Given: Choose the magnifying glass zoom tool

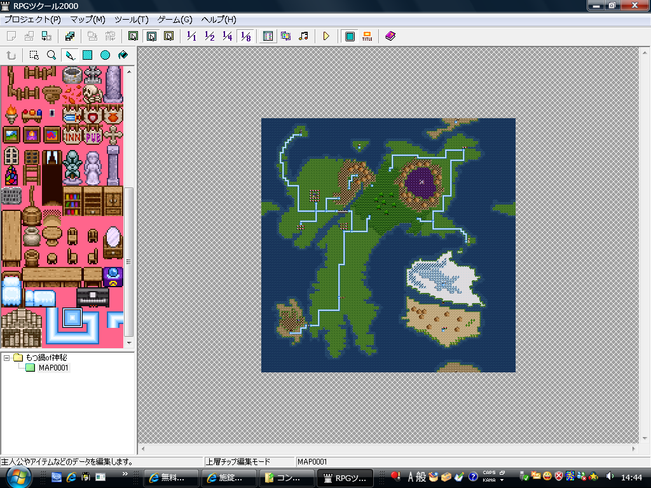Looking at the screenshot, I should pos(51,55).
